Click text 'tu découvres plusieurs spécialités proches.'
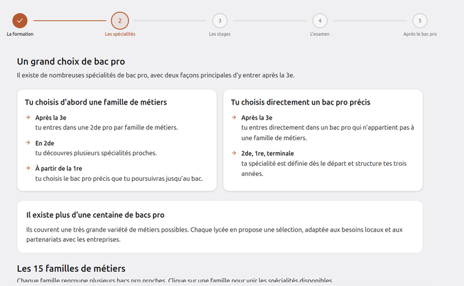Viewport: 464px width, 286px height. click(96, 153)
